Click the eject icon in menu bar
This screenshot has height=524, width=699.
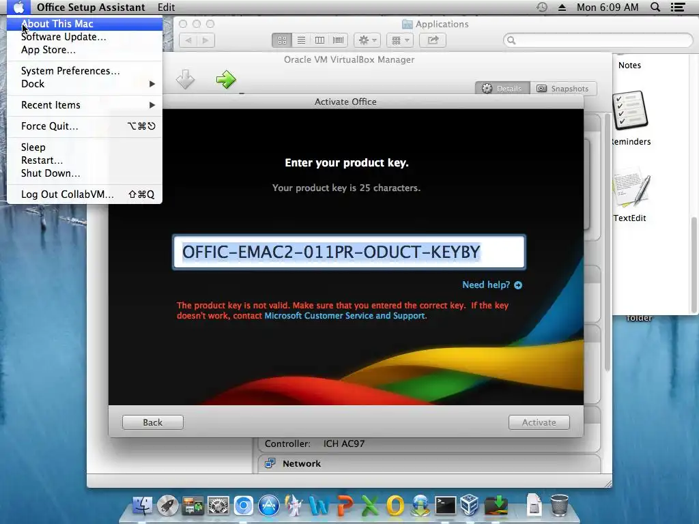point(562,7)
